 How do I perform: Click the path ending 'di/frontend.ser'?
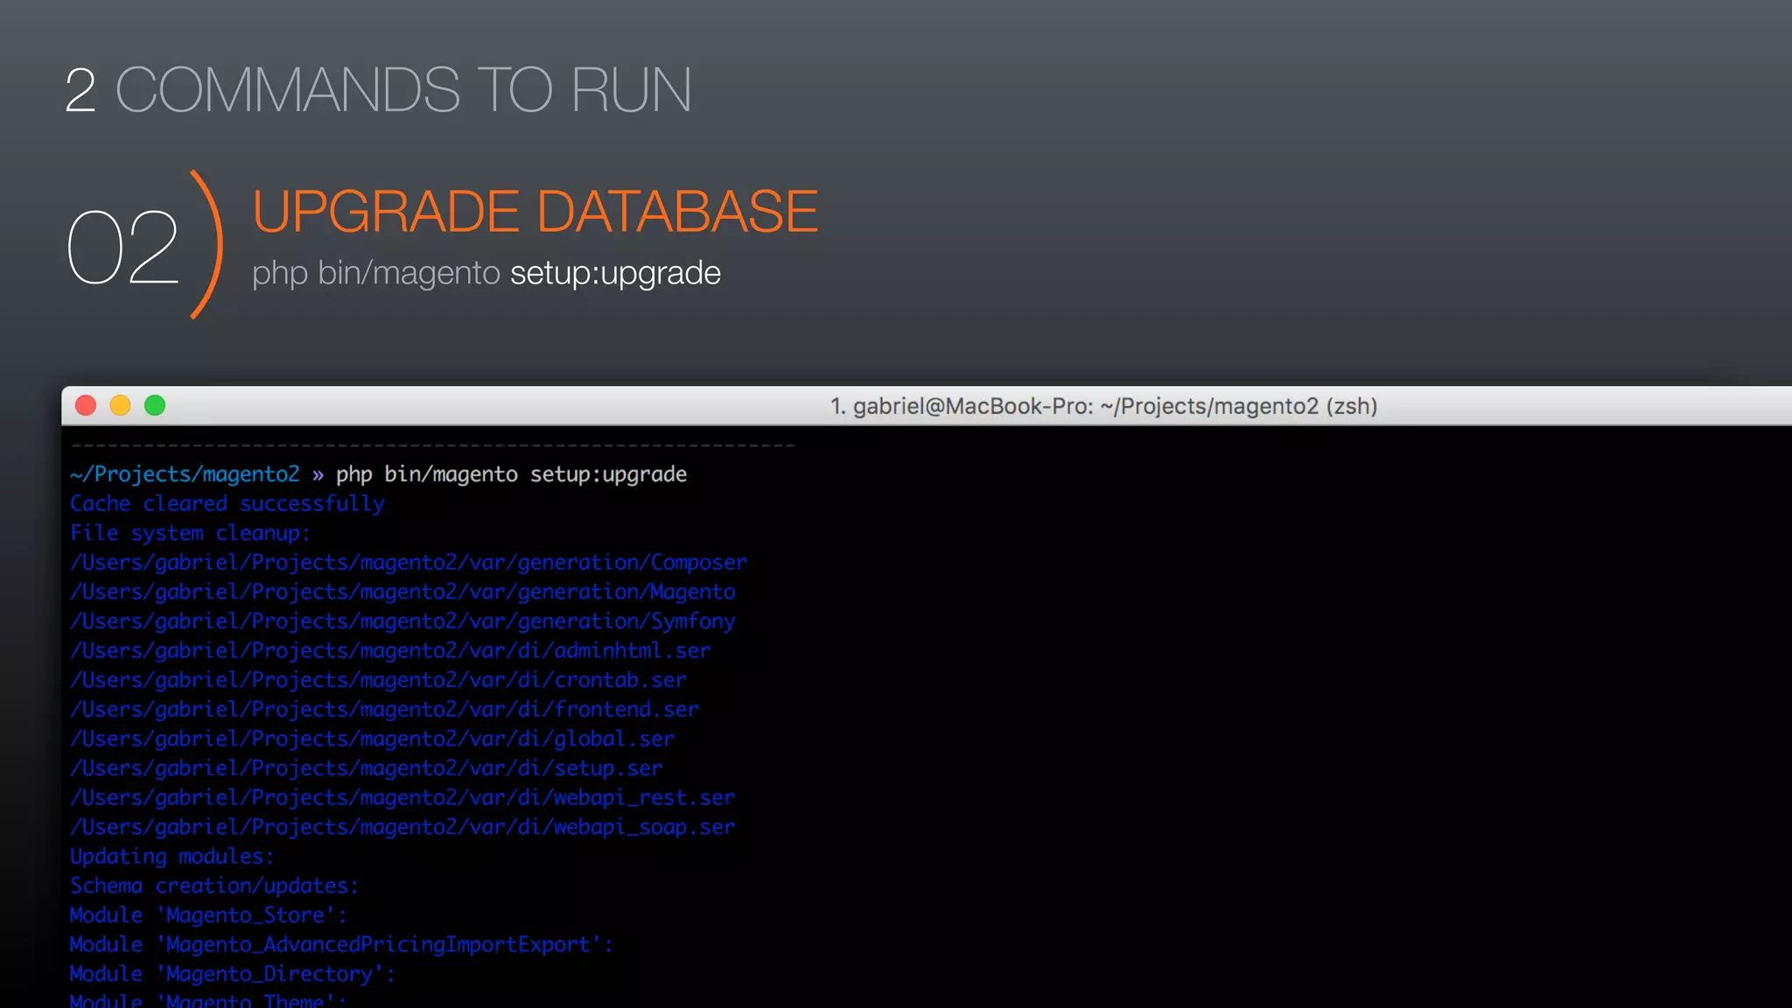tap(384, 710)
